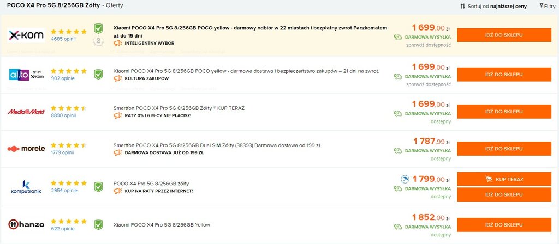The width and height of the screenshot is (559, 244).
Task: Open Media Markt offer title Żółty KUP TERAZ
Action: coord(179,108)
